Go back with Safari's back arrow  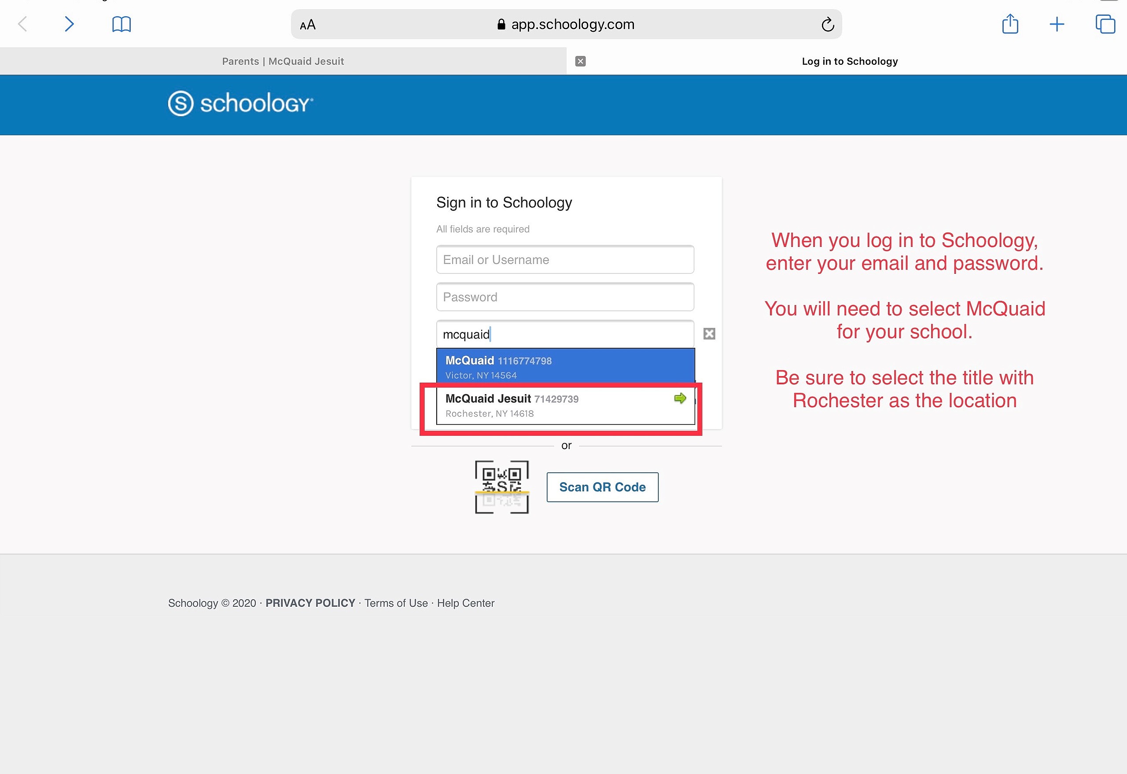(22, 24)
